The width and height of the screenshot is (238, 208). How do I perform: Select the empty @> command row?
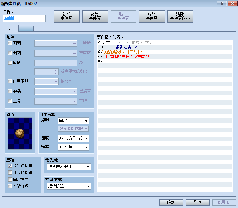point(165,61)
